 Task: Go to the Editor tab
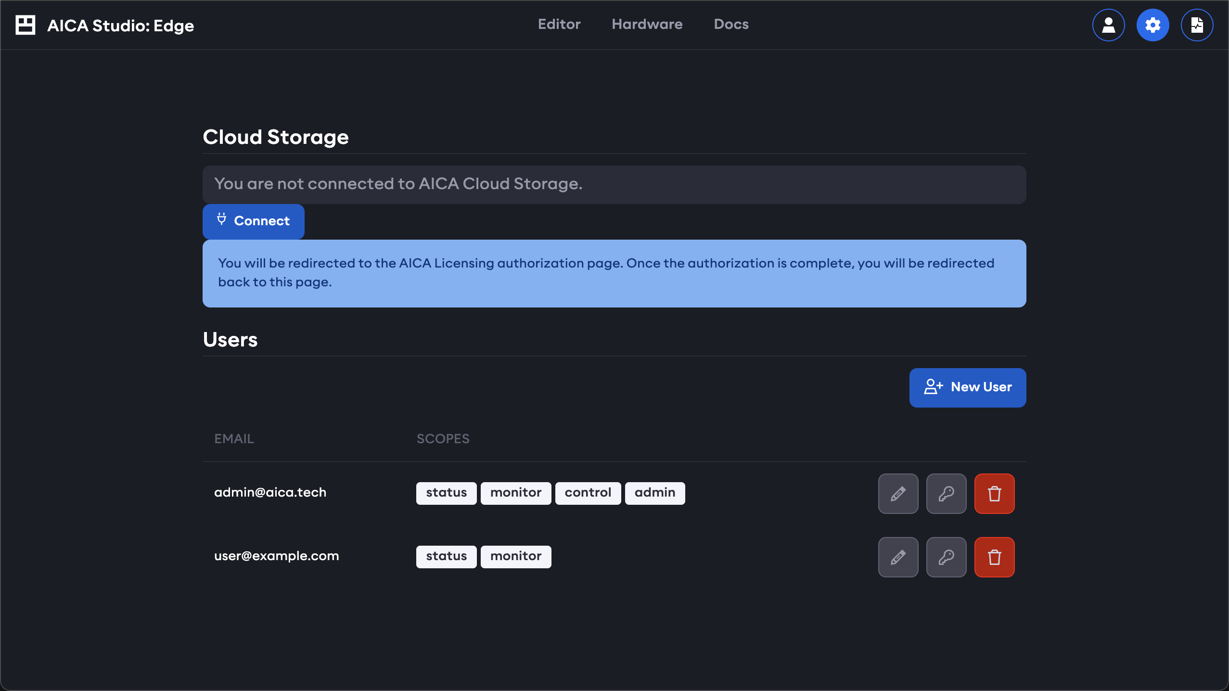coord(559,25)
